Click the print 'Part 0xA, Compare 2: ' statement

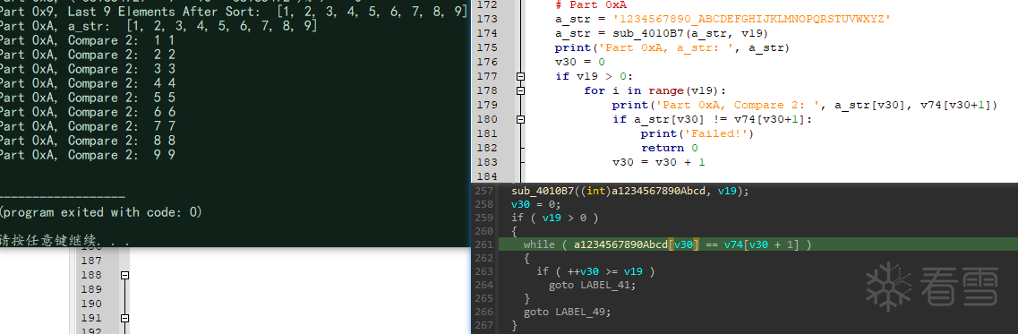[x=804, y=106]
